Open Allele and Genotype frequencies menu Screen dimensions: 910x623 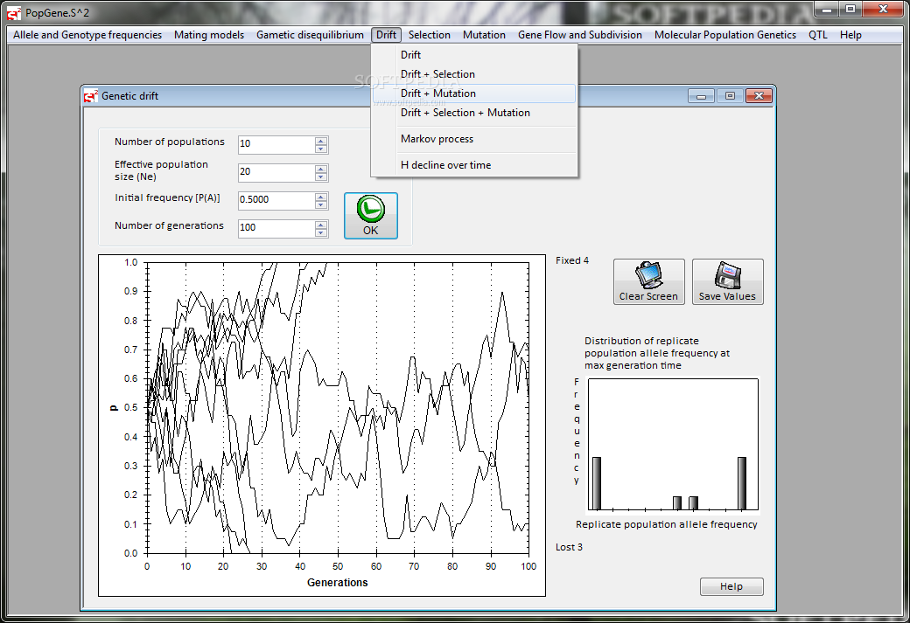pos(87,35)
